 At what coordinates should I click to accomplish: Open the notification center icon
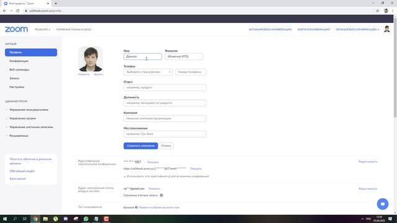[x=390, y=219]
